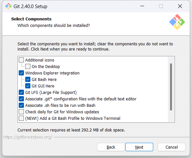
Task: Click the large Git logo in header
Action: (177, 22)
